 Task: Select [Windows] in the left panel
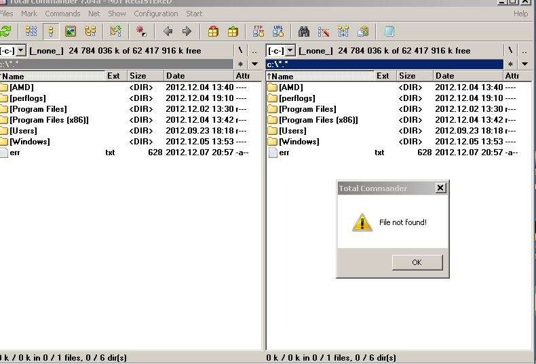click(130, 142)
